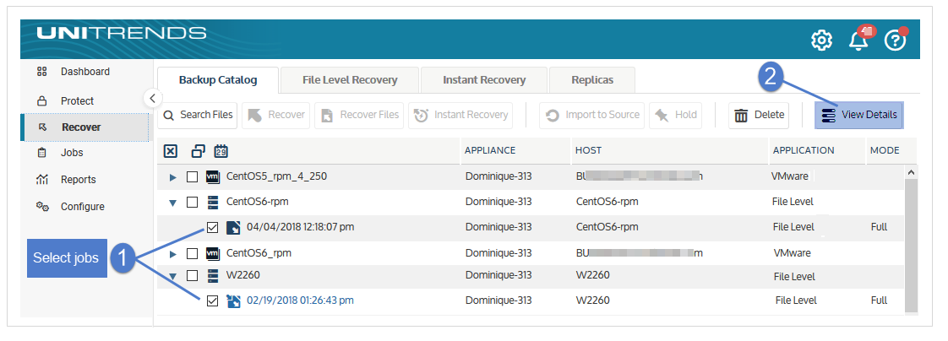Click the Instant Recovery toolbar button

click(460, 115)
